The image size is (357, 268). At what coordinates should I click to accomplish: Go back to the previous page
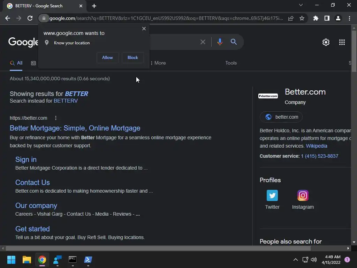click(x=8, y=18)
